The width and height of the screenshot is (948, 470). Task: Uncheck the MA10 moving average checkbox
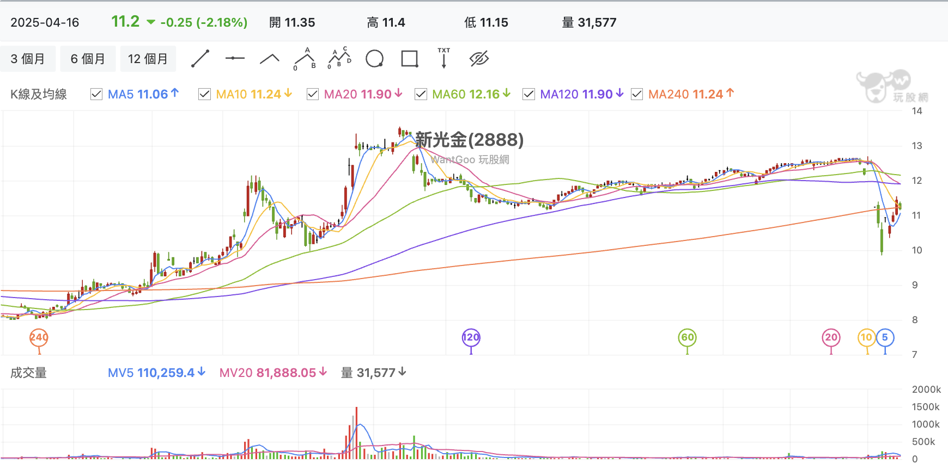click(x=205, y=94)
